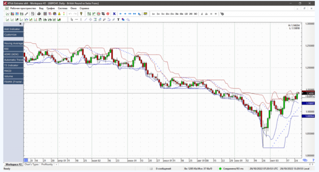Open the Справка menu
Screen dimensions: 319x172
[84, 8]
